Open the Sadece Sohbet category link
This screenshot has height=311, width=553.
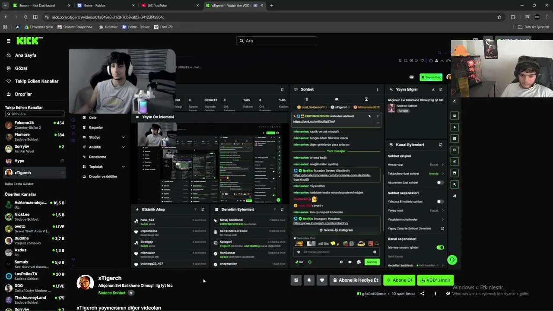[x=112, y=293]
